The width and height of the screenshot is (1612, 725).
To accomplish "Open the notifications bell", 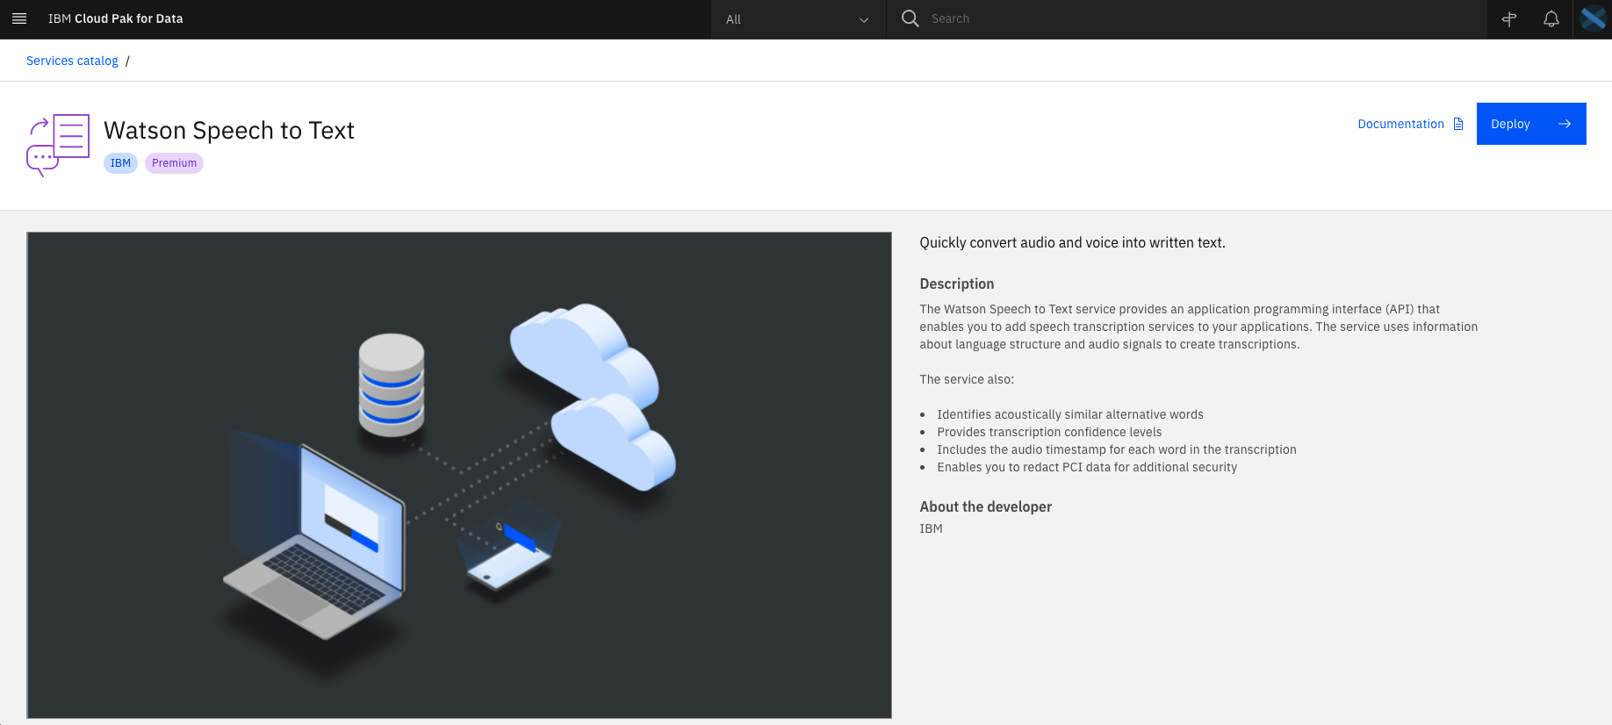I will point(1551,19).
